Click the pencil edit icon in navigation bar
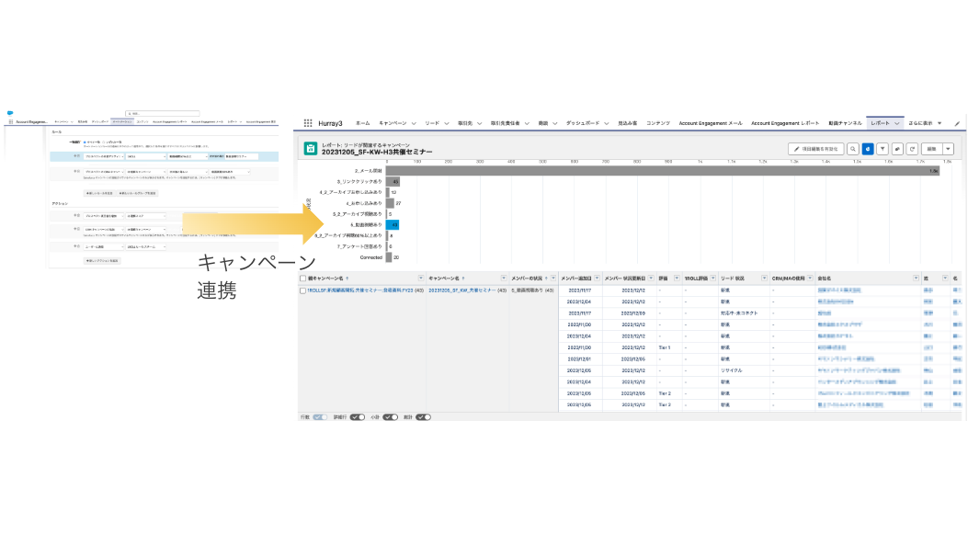 coord(957,122)
